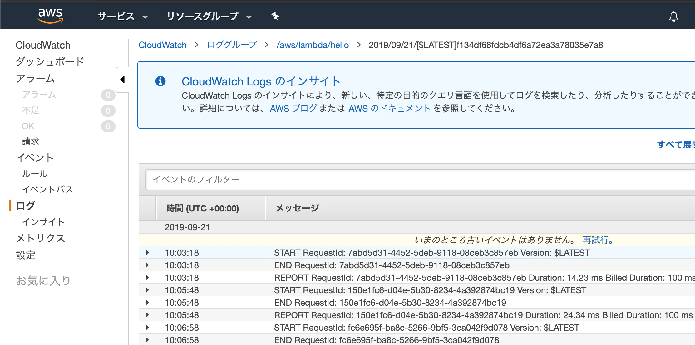The width and height of the screenshot is (695, 345).
Task: Select ログ in the sidebar
Action: point(26,206)
